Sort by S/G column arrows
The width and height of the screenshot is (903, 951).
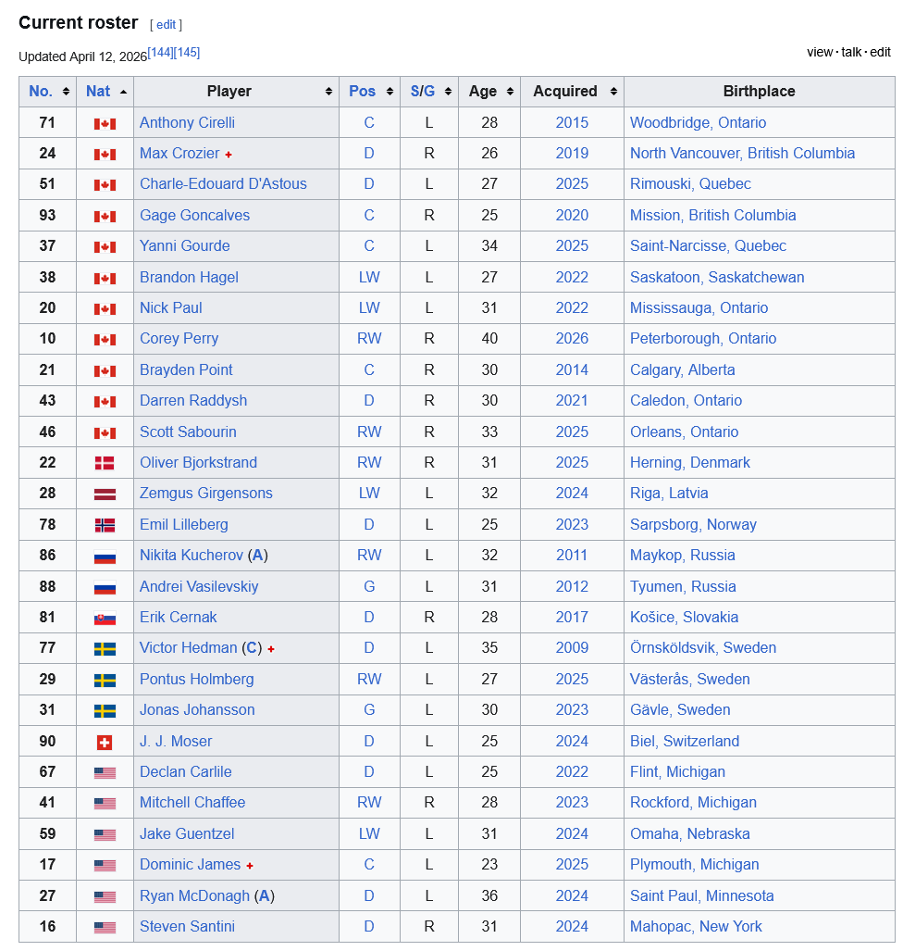pyautogui.click(x=448, y=92)
